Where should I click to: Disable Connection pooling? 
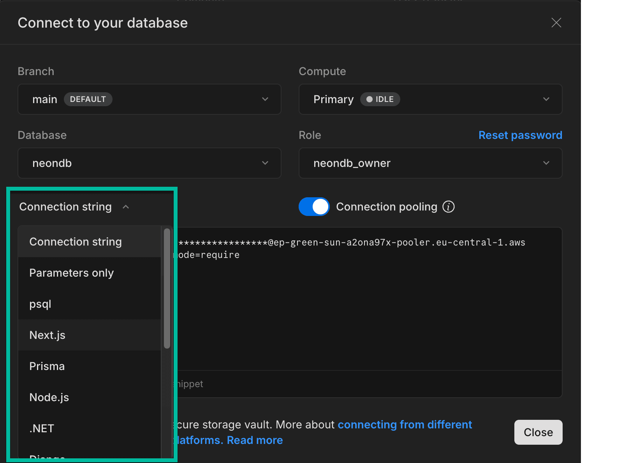coord(314,207)
